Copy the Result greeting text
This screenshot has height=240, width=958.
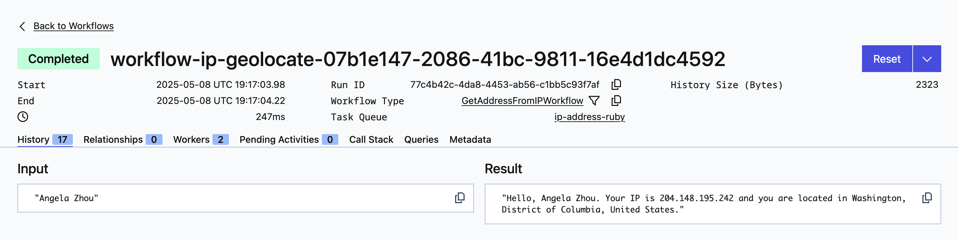point(926,198)
